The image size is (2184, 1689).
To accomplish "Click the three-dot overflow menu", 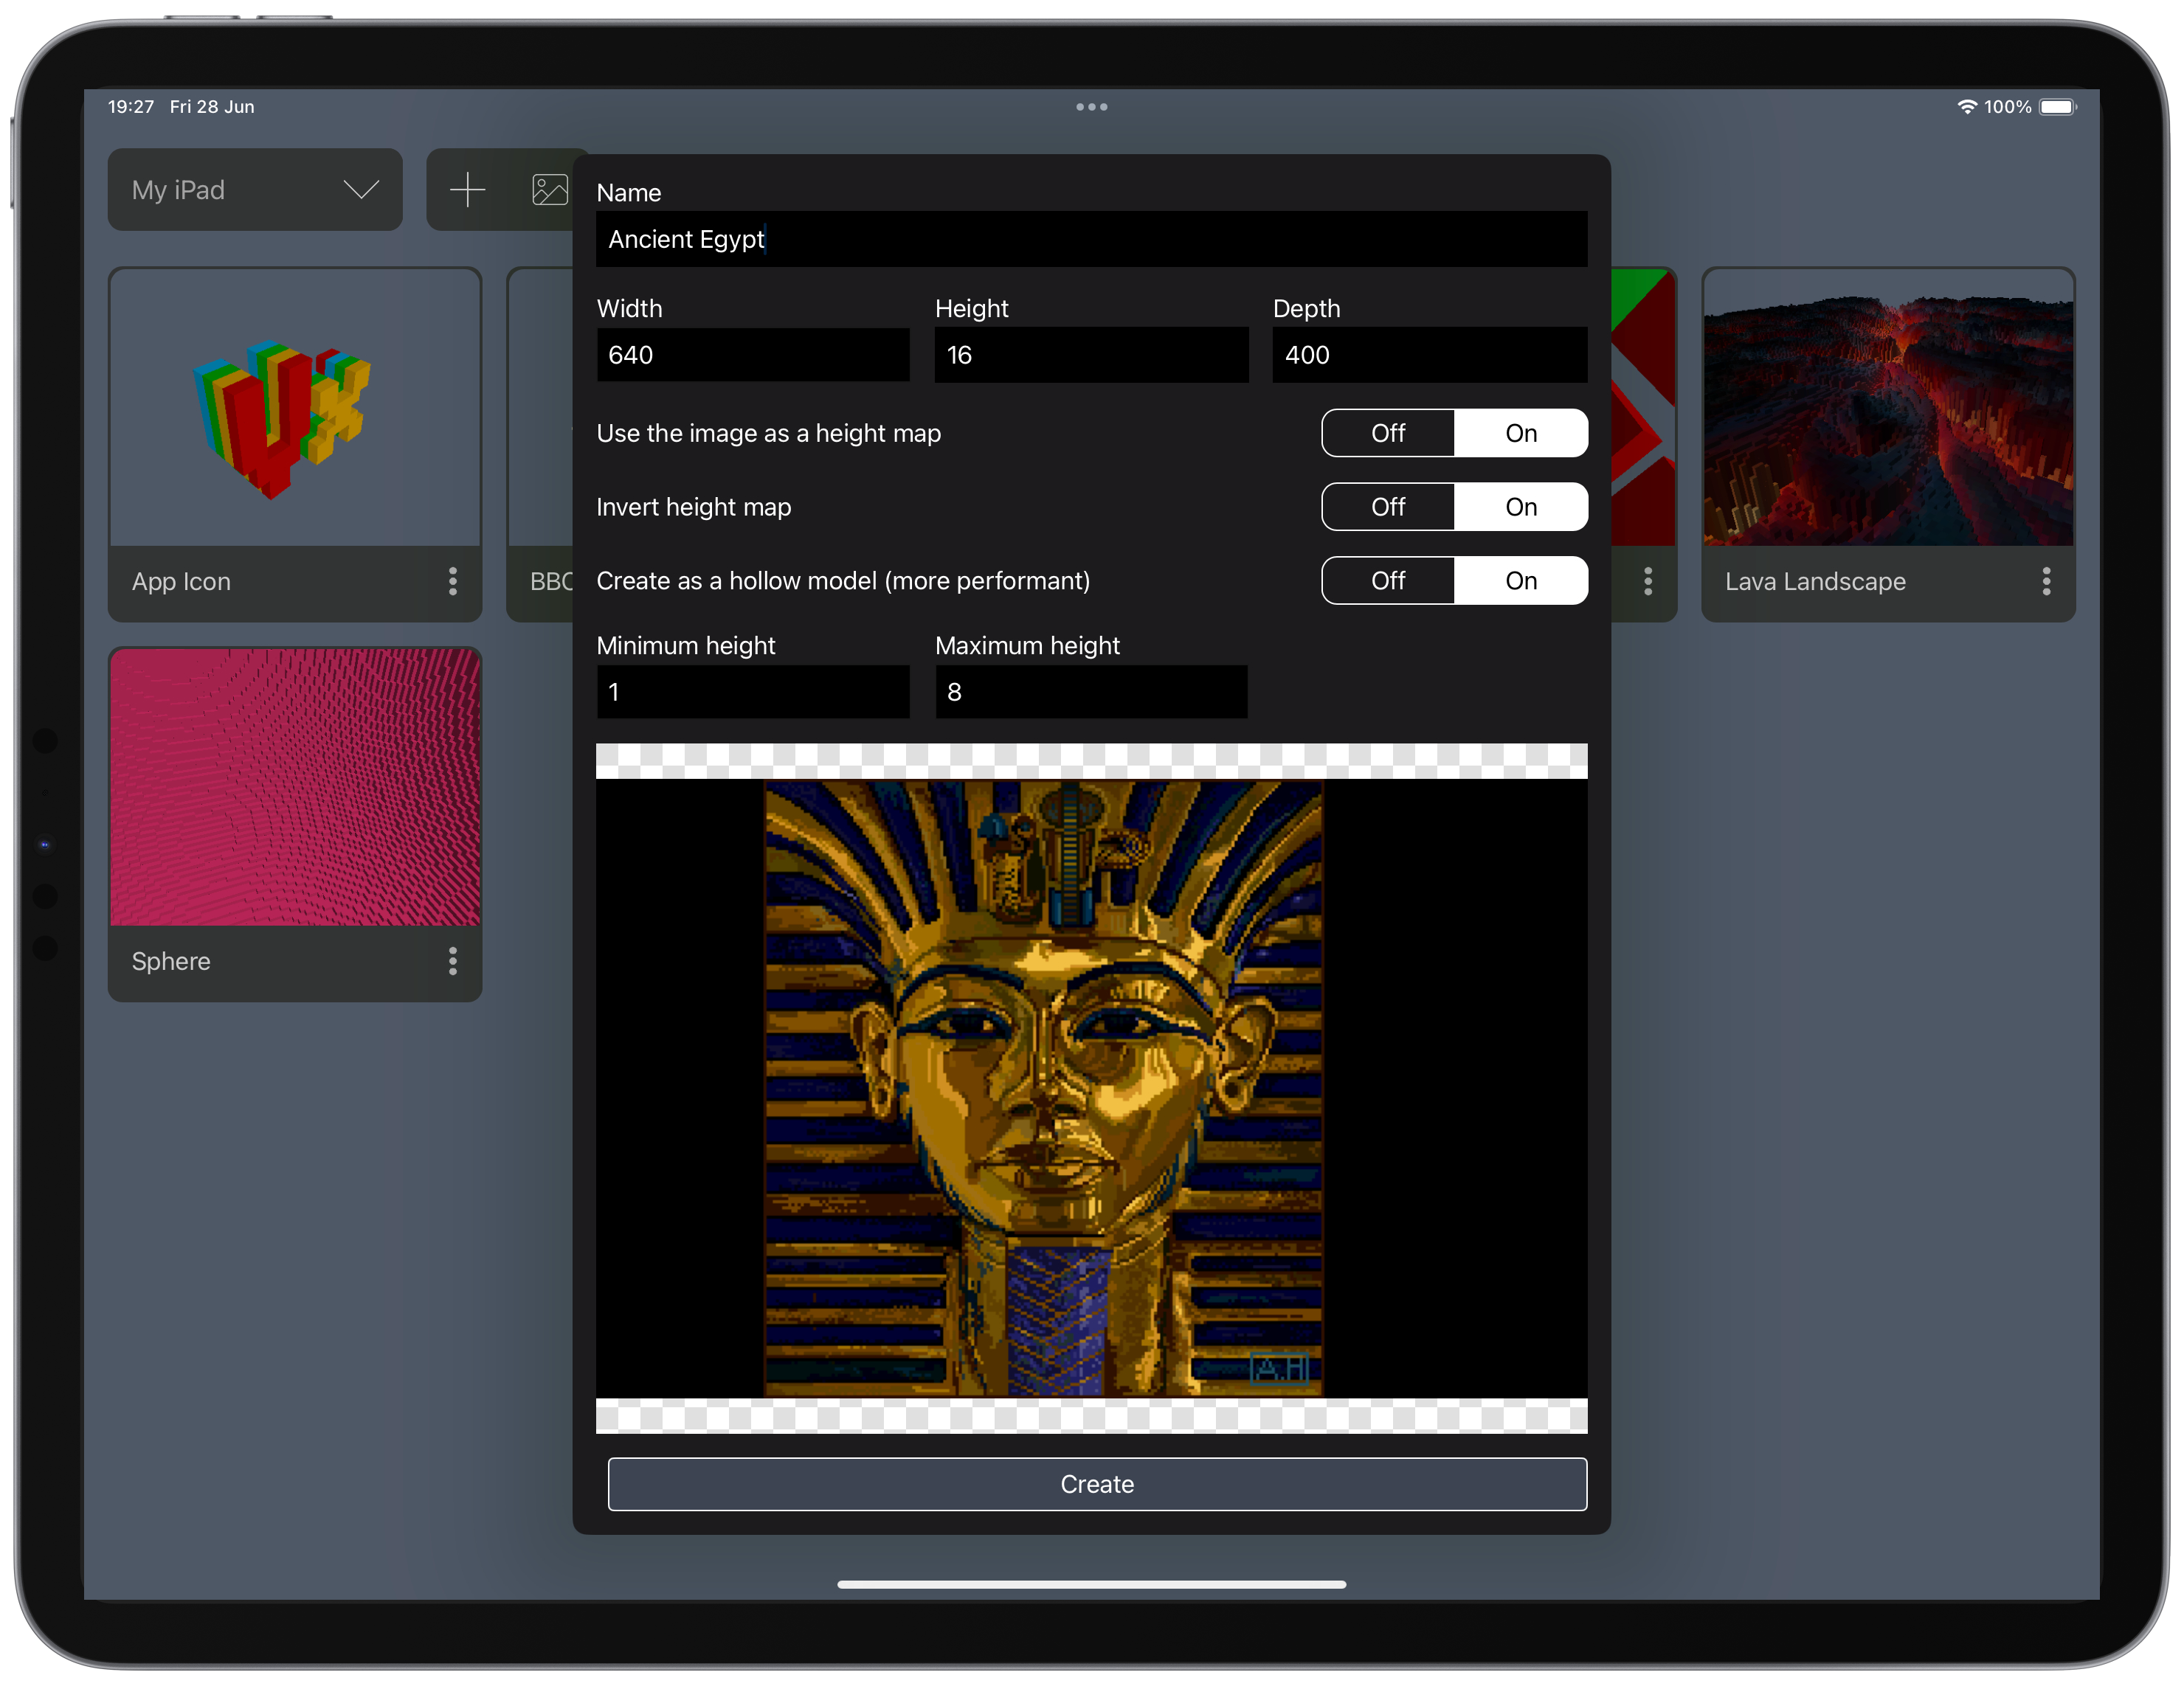I will pos(1093,106).
